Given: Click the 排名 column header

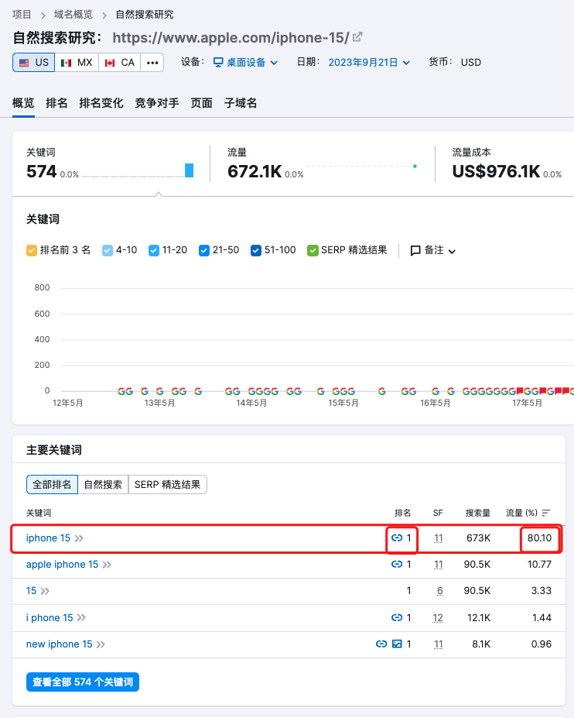Looking at the screenshot, I should coord(402,513).
